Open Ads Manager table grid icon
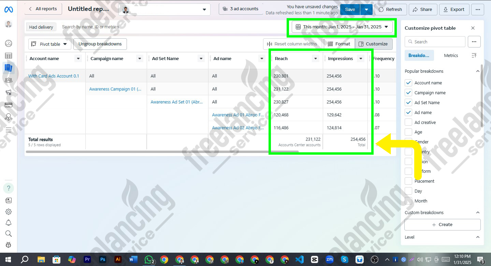 (9, 56)
